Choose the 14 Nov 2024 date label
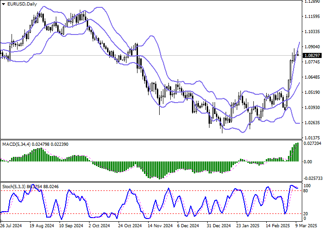The image size is (323, 230). pyautogui.click(x=160, y=226)
